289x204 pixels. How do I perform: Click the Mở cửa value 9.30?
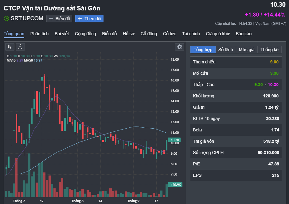pos(274,73)
